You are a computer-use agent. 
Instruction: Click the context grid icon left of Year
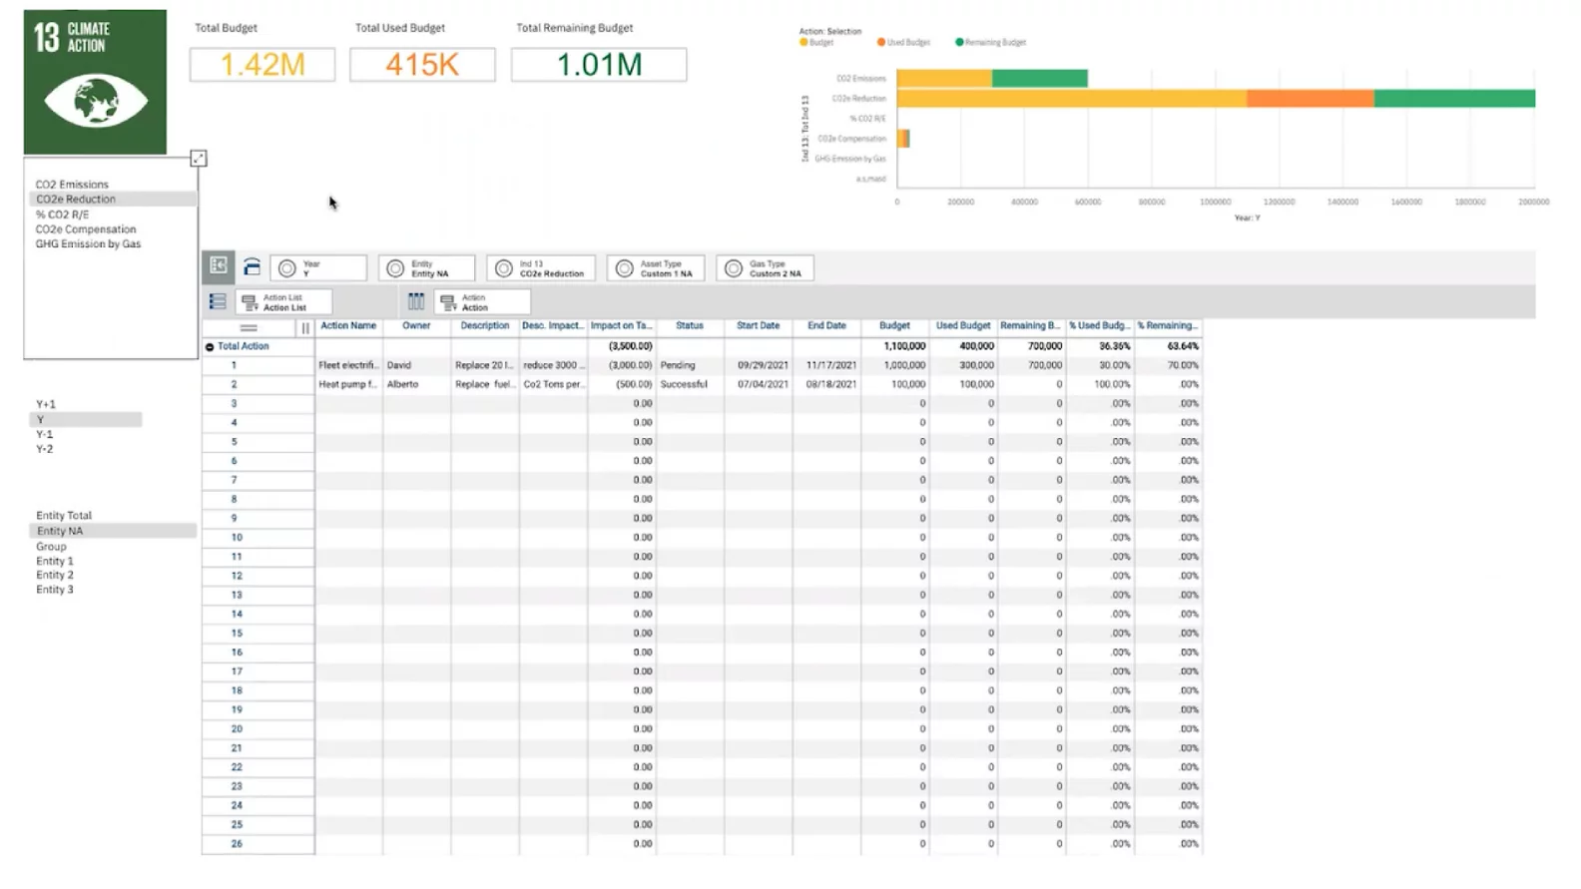point(219,266)
